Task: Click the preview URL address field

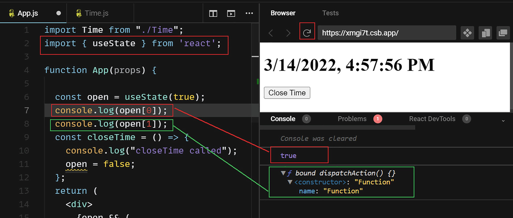Action: (387, 33)
